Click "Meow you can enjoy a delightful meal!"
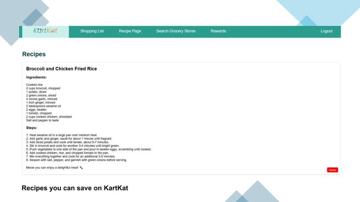This screenshot has width=360, height=202. [x=52, y=168]
